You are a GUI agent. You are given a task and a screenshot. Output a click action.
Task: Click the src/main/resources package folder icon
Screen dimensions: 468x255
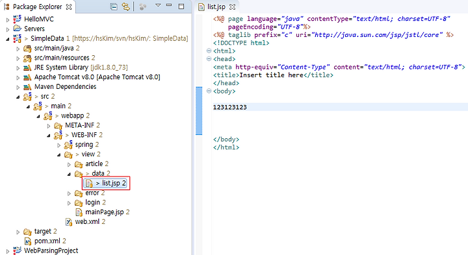pyautogui.click(x=27, y=58)
